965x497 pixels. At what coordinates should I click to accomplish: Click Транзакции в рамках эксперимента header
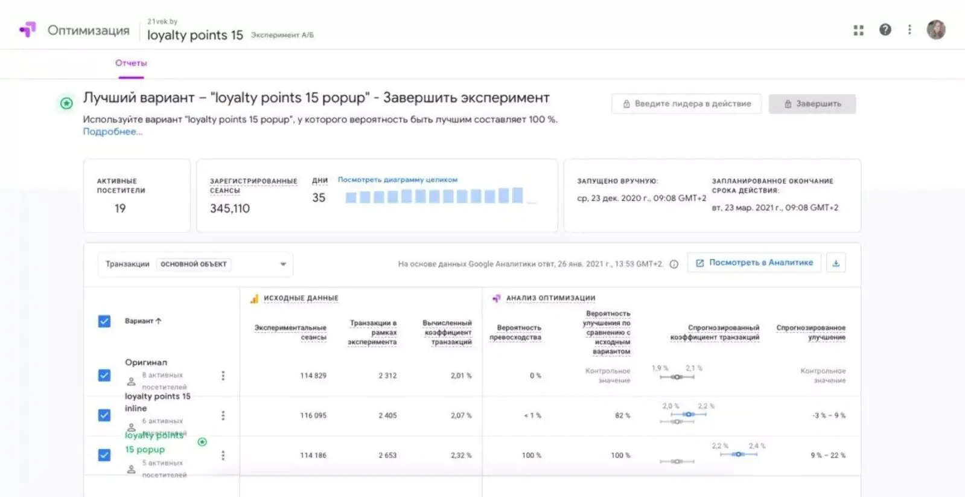372,332
